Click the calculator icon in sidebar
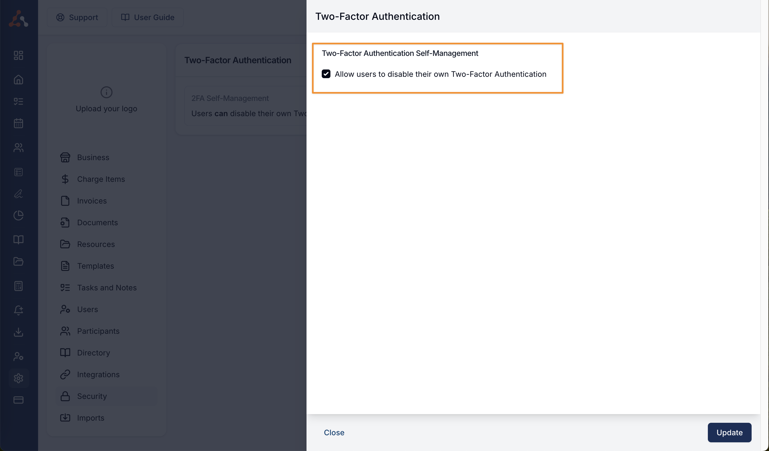 [x=18, y=286]
